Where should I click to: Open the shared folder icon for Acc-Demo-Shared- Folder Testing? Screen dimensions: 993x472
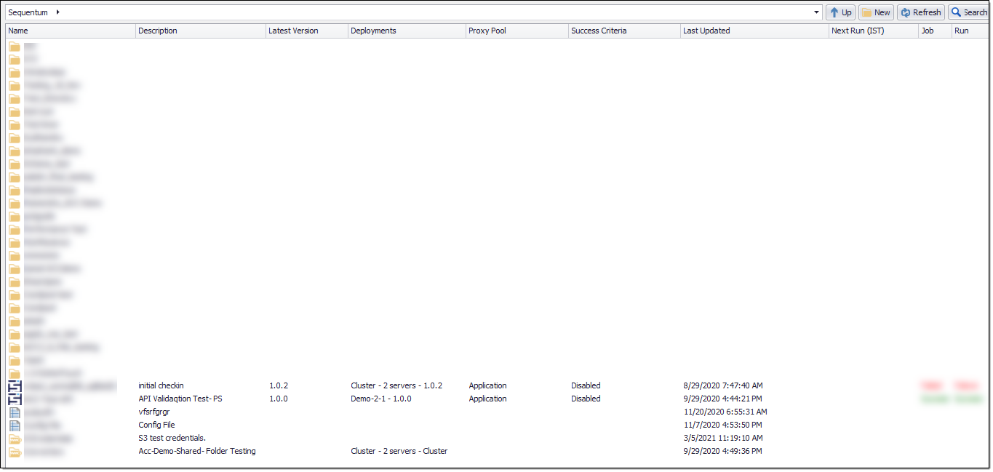pyautogui.click(x=15, y=452)
